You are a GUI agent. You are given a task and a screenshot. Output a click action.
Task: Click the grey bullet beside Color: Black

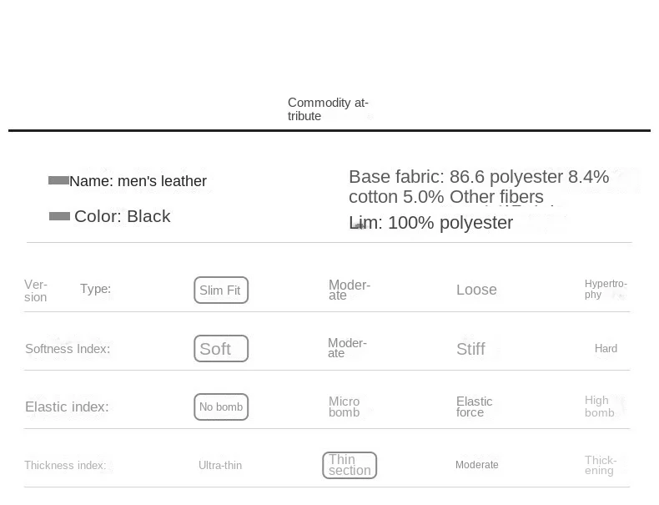coord(59,216)
